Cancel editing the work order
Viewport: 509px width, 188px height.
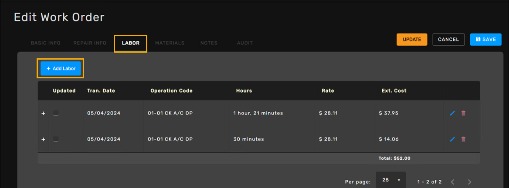pos(448,40)
